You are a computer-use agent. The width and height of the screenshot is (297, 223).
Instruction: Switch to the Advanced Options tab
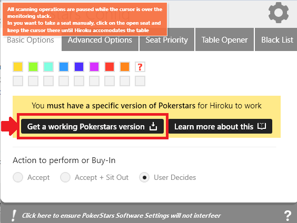coord(100,40)
